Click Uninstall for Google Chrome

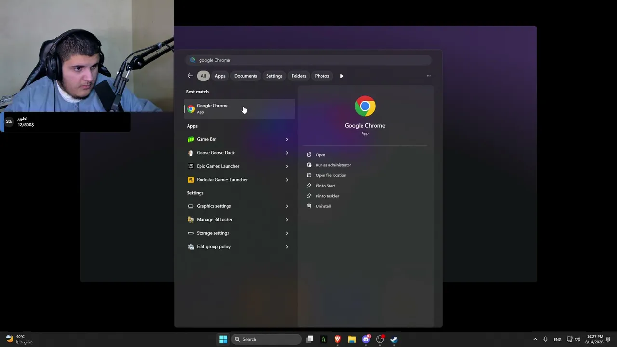click(323, 206)
